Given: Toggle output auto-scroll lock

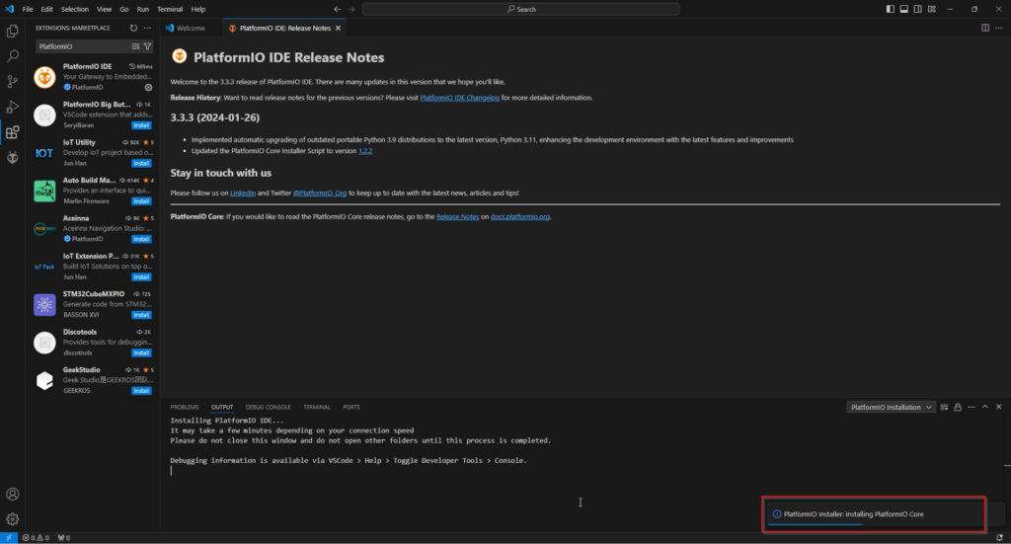Looking at the screenshot, I should (x=958, y=408).
